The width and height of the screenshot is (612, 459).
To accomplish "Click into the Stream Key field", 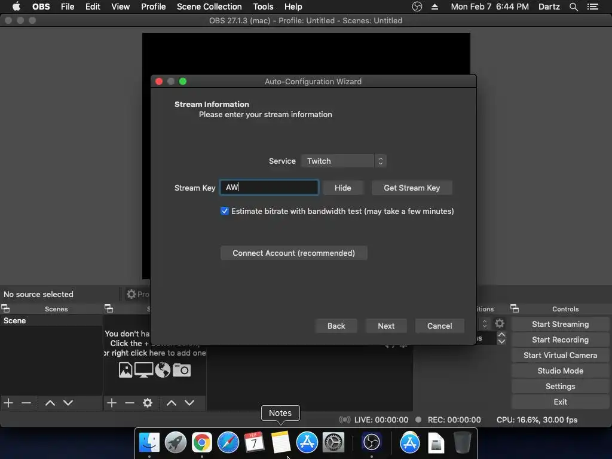I will 269,187.
